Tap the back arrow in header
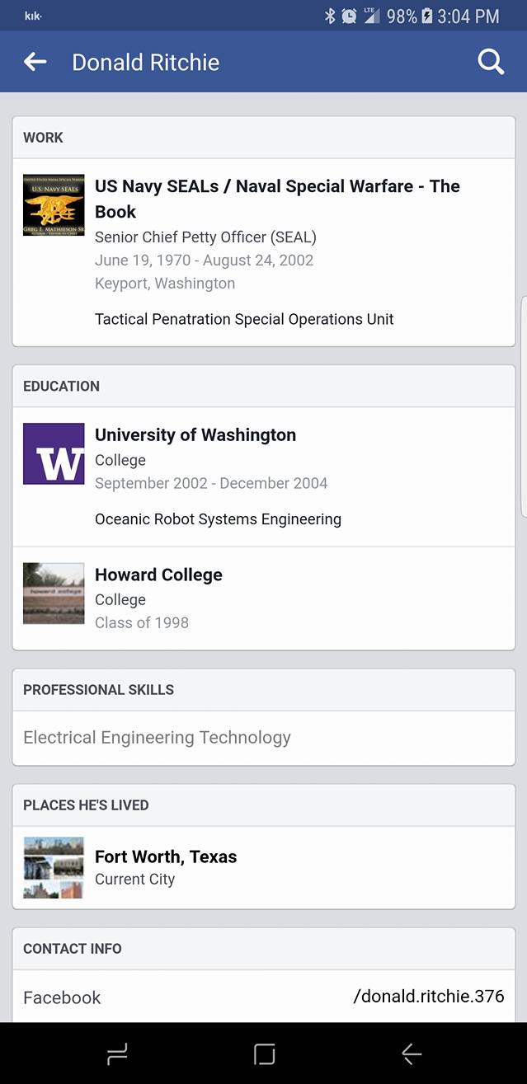This screenshot has height=1084, width=527. click(x=35, y=62)
